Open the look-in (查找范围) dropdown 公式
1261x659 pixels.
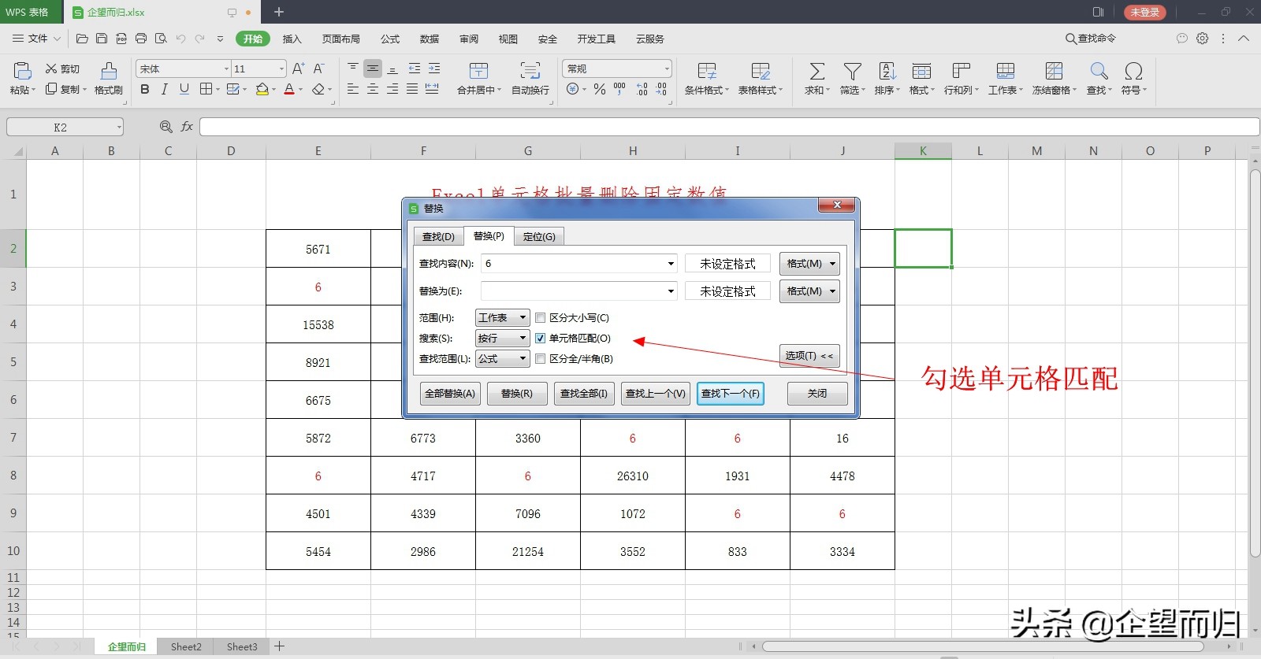503,359
